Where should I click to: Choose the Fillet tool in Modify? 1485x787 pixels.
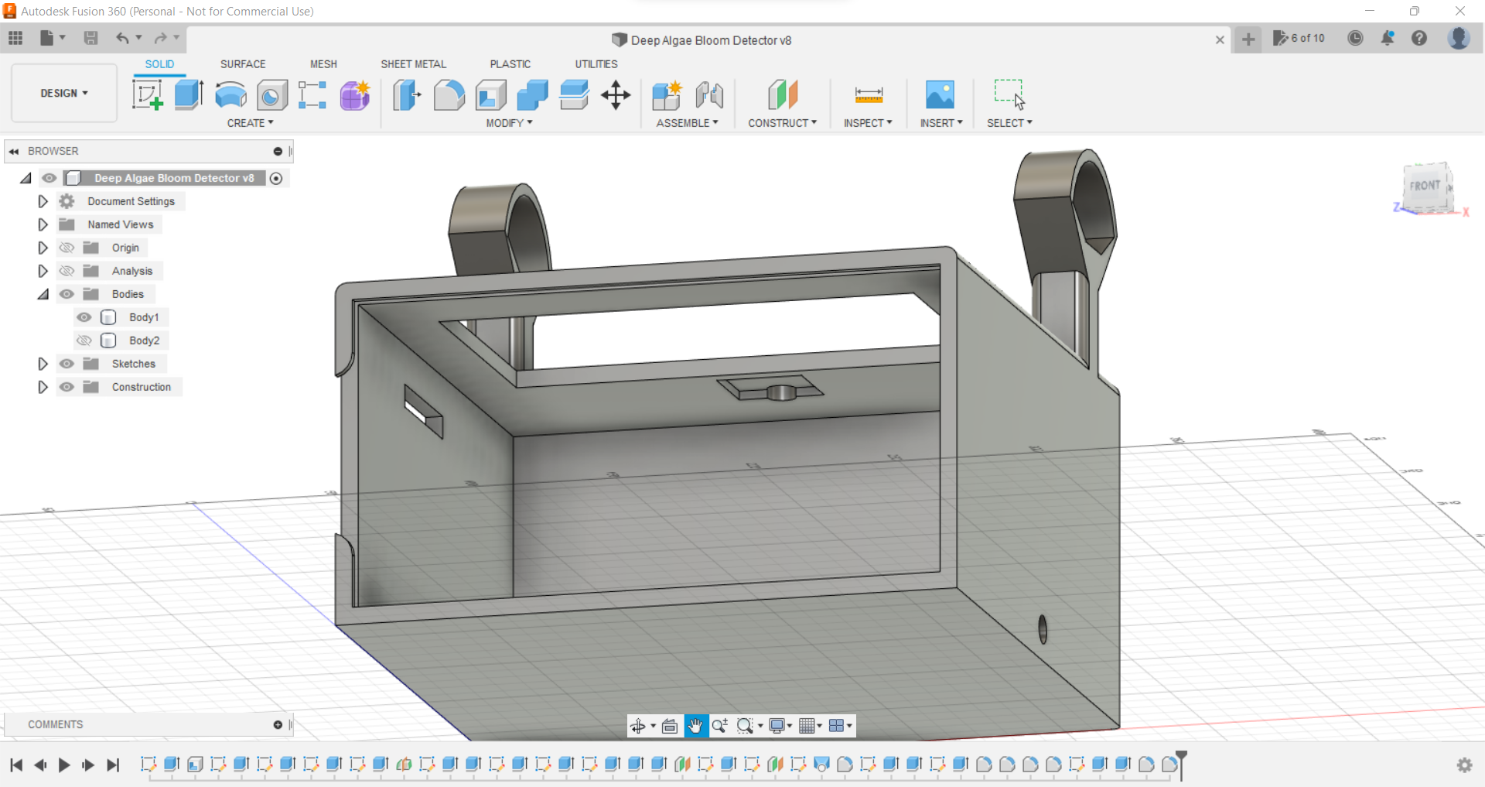(449, 95)
